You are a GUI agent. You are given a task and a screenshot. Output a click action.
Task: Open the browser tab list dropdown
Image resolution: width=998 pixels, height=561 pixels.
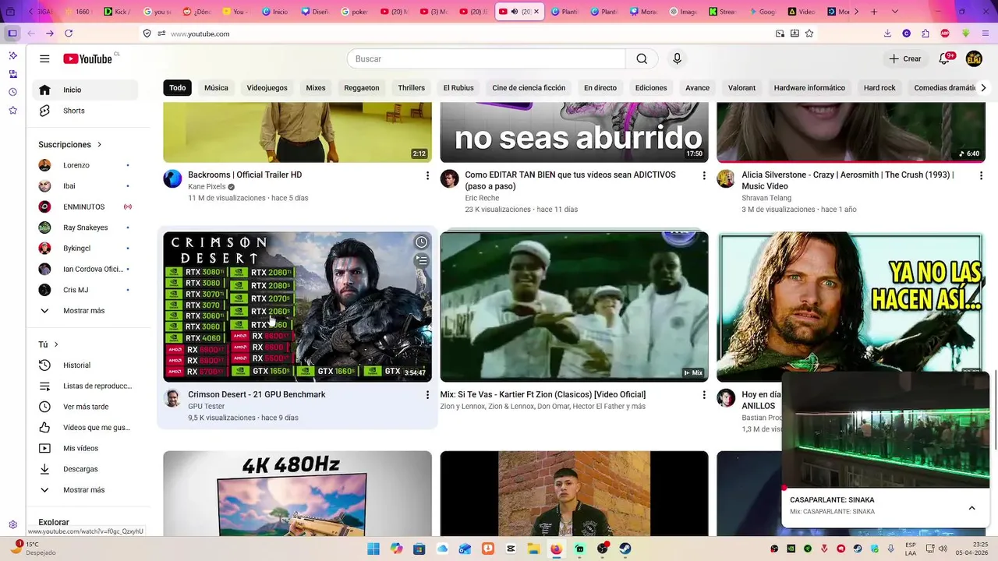click(x=894, y=12)
